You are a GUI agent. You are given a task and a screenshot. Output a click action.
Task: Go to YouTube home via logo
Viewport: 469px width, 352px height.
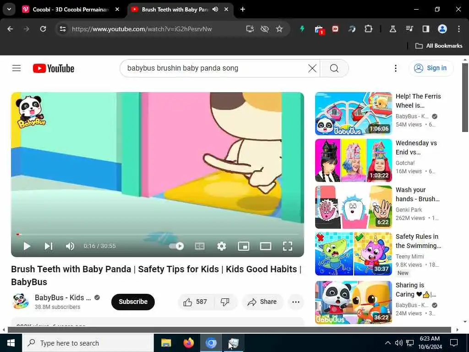coord(54,69)
